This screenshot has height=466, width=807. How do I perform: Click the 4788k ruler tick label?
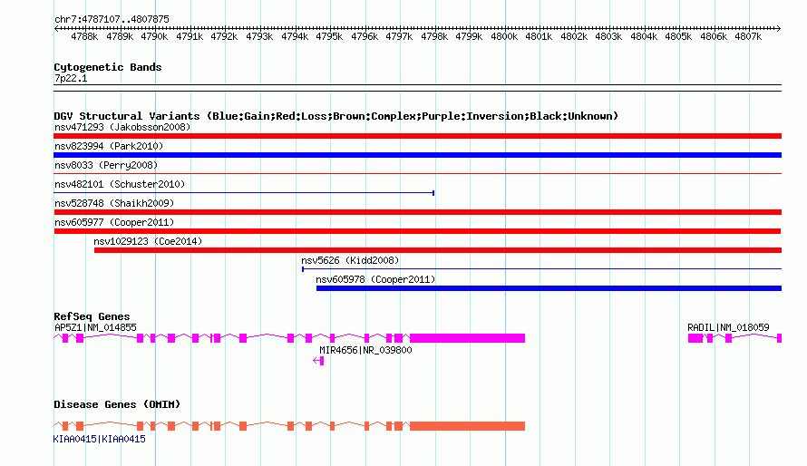click(84, 36)
